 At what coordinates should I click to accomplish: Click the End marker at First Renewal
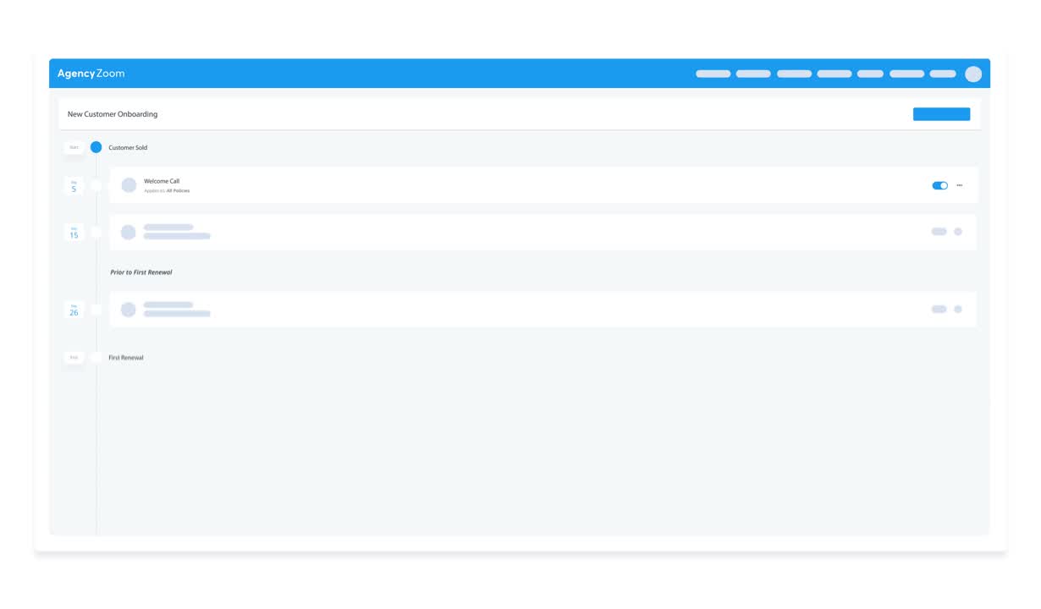(74, 357)
